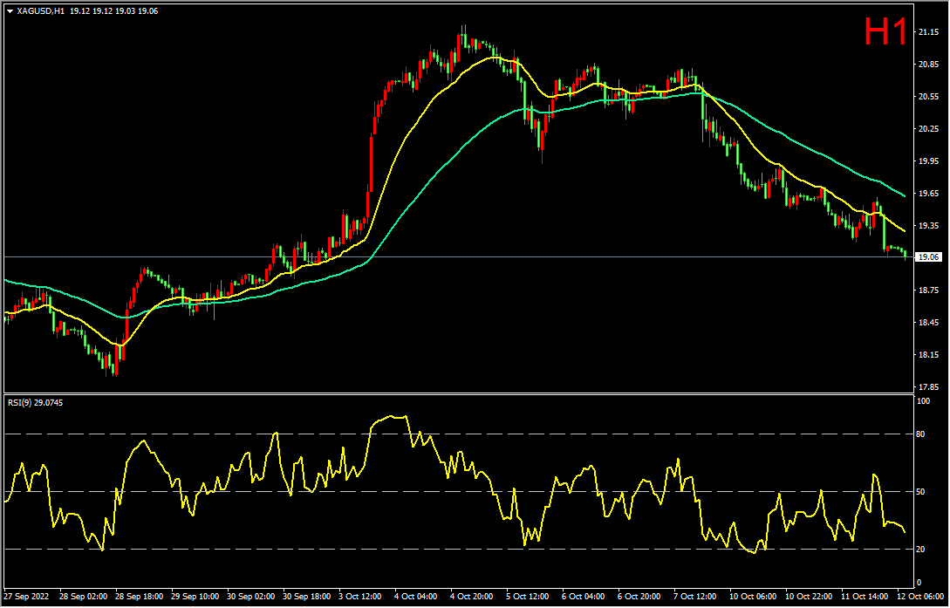Click the 19.35 price scale label

coord(929,225)
